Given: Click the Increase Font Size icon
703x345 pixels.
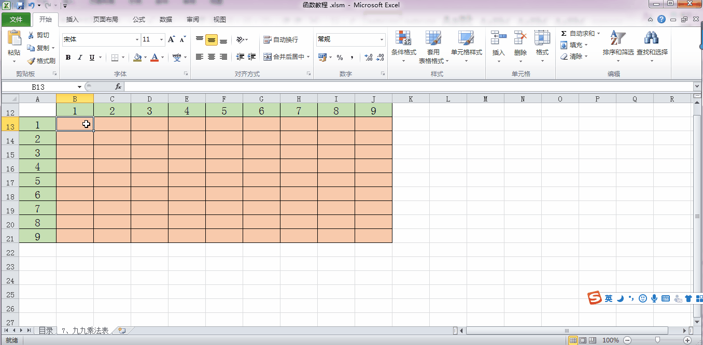Looking at the screenshot, I should tap(172, 39).
